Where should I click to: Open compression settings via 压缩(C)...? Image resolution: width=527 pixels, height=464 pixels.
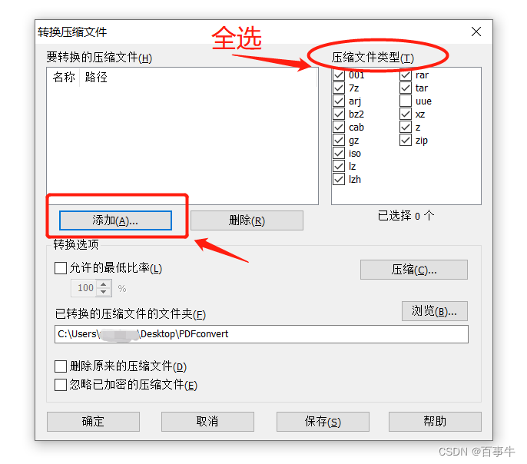pyautogui.click(x=414, y=270)
